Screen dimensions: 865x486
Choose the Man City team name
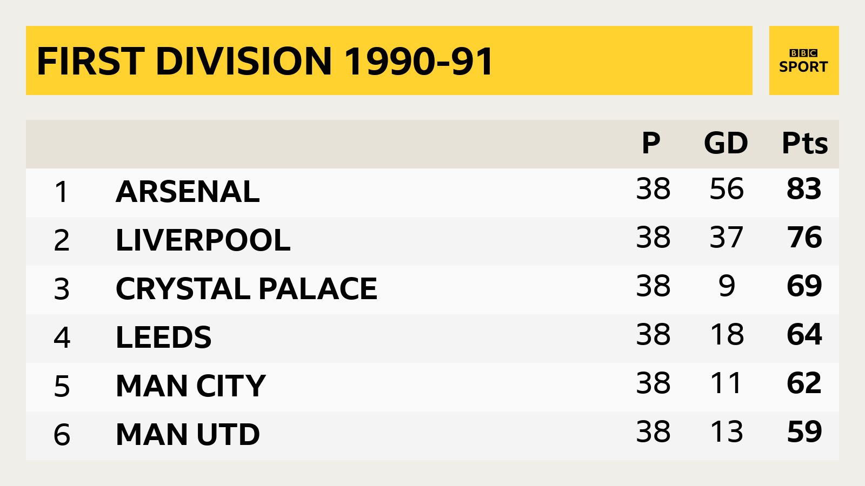pyautogui.click(x=190, y=386)
